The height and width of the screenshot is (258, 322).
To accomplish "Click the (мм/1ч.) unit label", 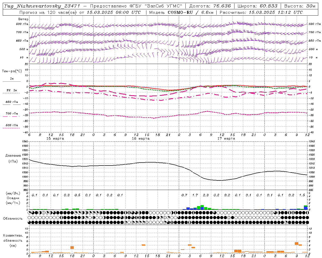I will pyautogui.click(x=13, y=203).
